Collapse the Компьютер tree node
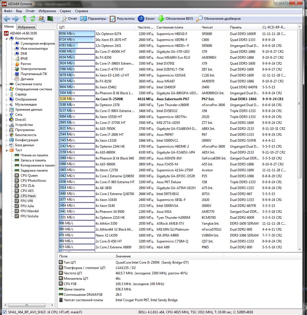 click(6, 39)
